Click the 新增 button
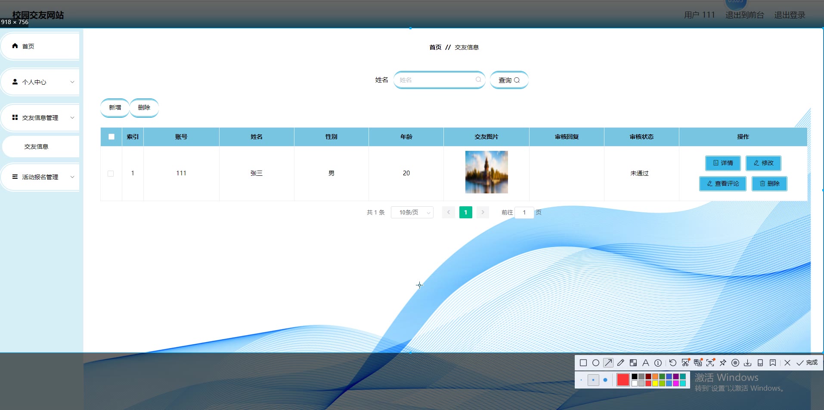824x410 pixels. tap(115, 107)
